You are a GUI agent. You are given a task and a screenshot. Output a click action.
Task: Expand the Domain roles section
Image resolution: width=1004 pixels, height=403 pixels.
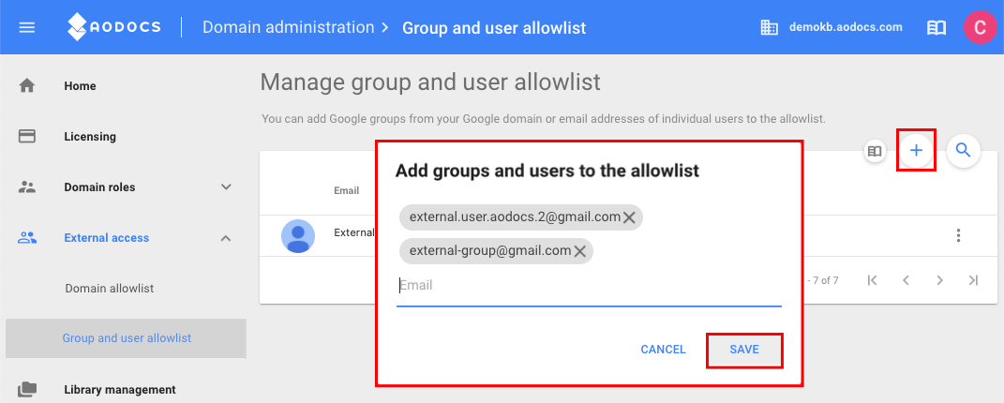coord(225,187)
